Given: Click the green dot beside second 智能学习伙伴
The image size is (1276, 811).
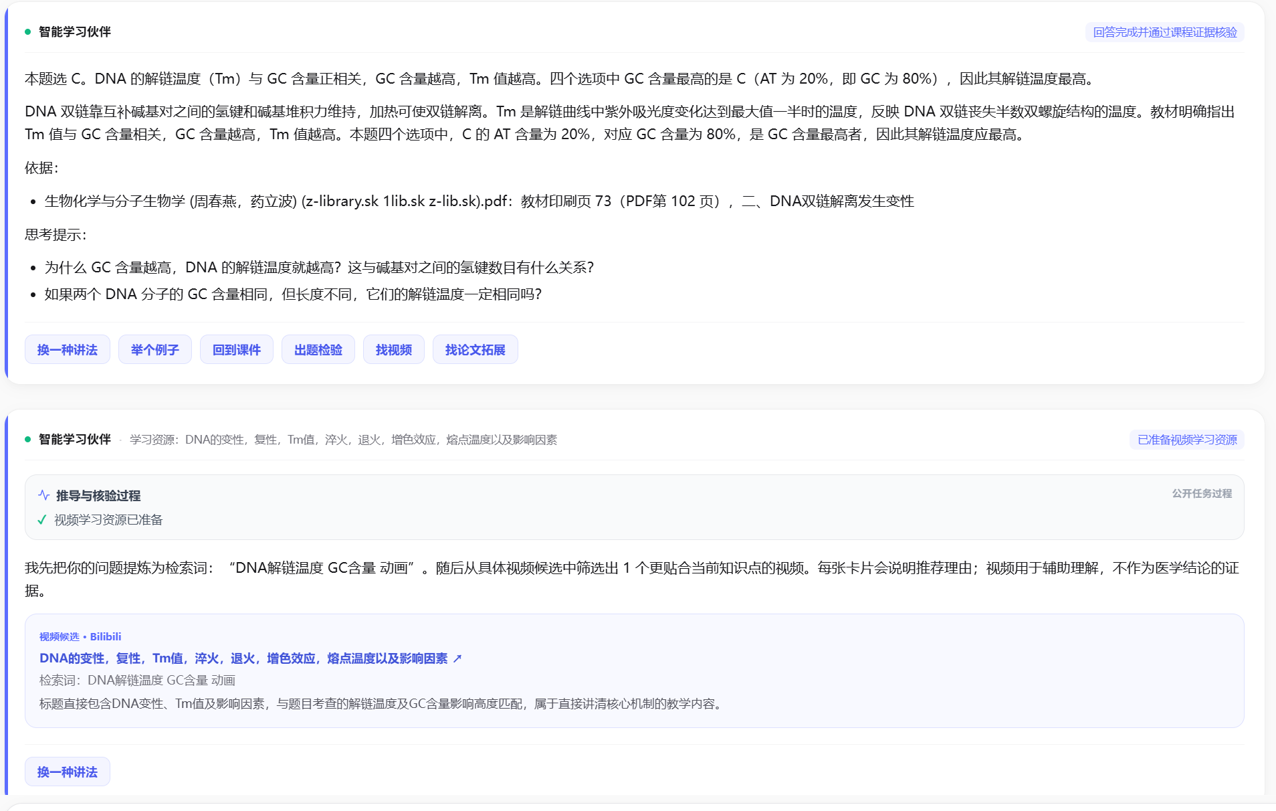Looking at the screenshot, I should point(28,440).
